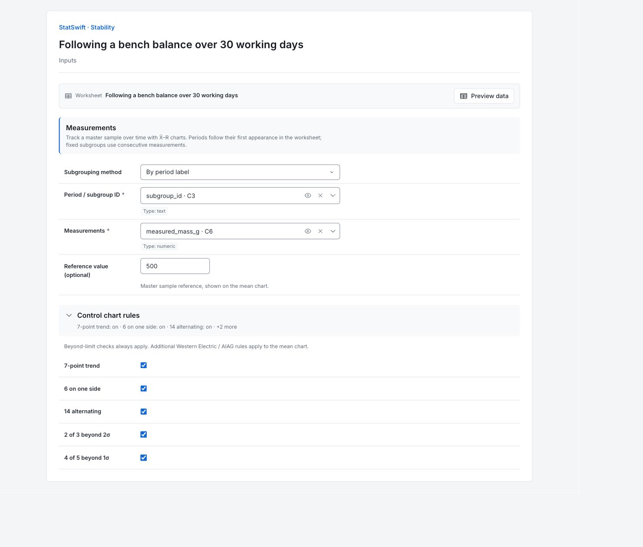Click the Reference value input field

[175, 266]
